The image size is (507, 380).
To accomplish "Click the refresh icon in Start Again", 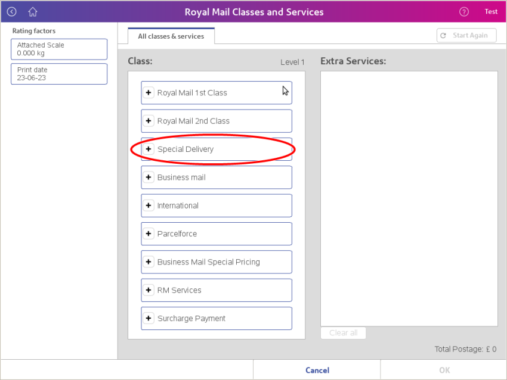I will tap(443, 36).
